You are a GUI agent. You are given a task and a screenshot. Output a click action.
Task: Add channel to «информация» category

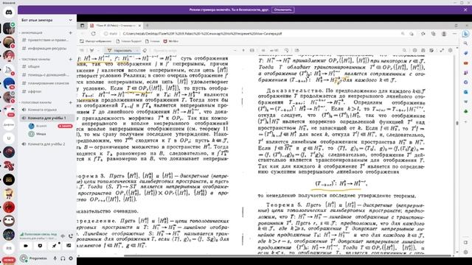coord(71,32)
